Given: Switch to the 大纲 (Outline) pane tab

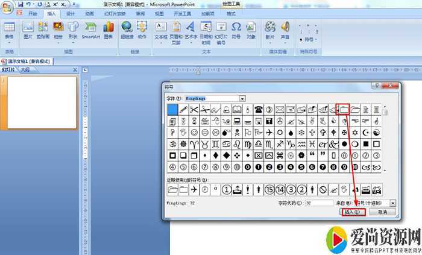Looking at the screenshot, I should [25, 70].
